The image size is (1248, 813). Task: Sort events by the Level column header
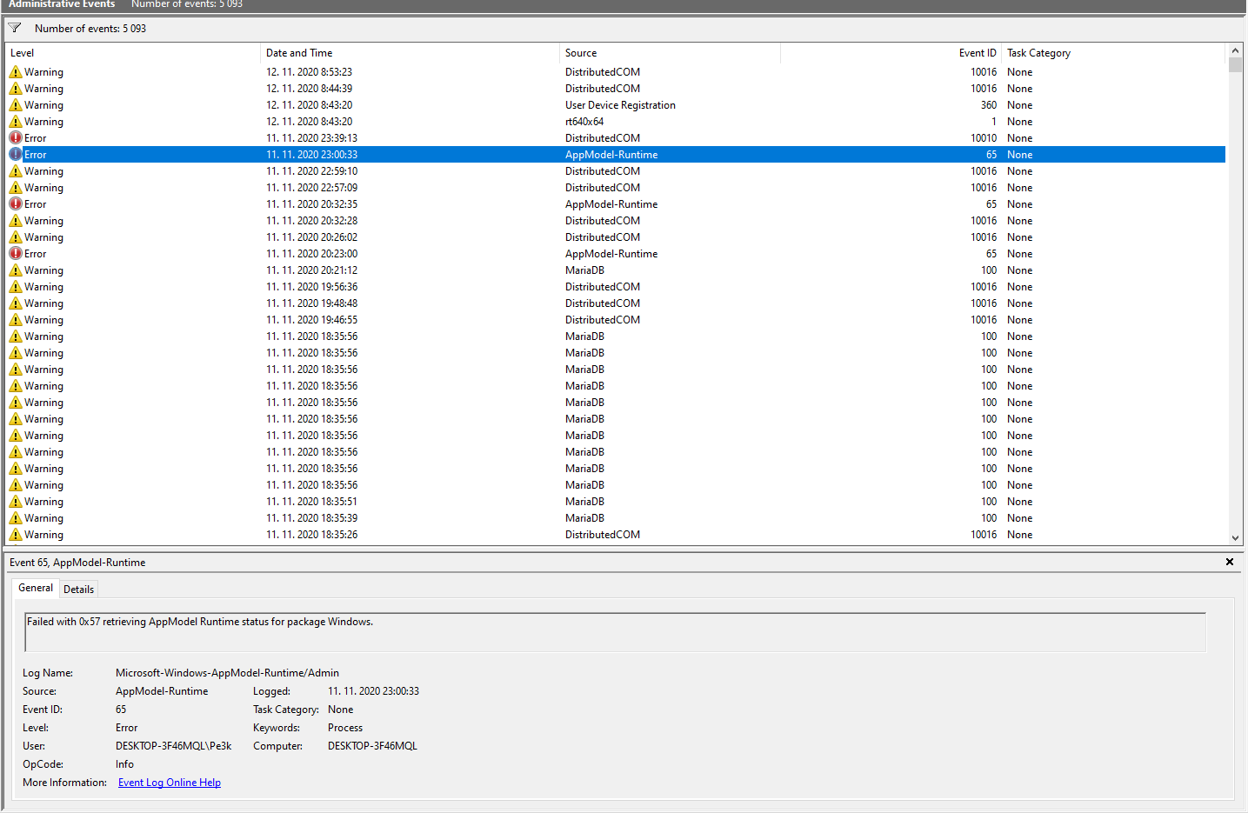[133, 53]
